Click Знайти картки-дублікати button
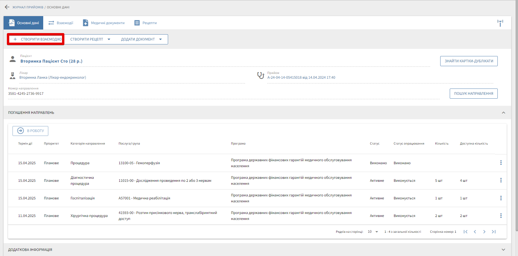 point(469,61)
